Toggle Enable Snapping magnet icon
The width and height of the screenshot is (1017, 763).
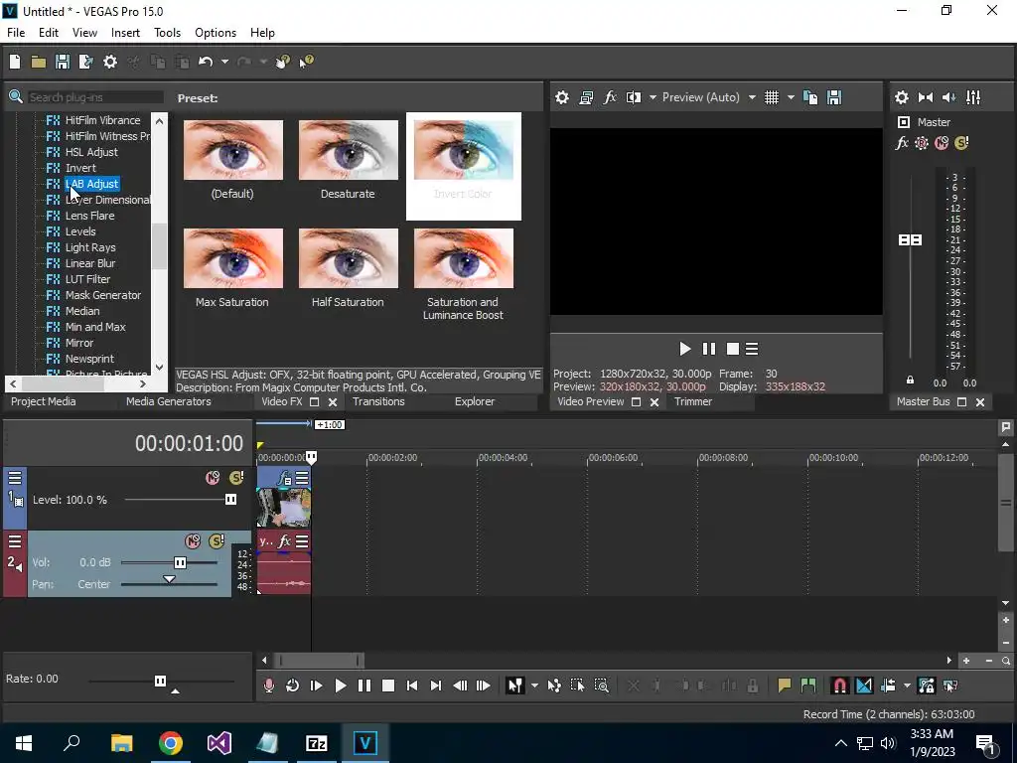840,686
